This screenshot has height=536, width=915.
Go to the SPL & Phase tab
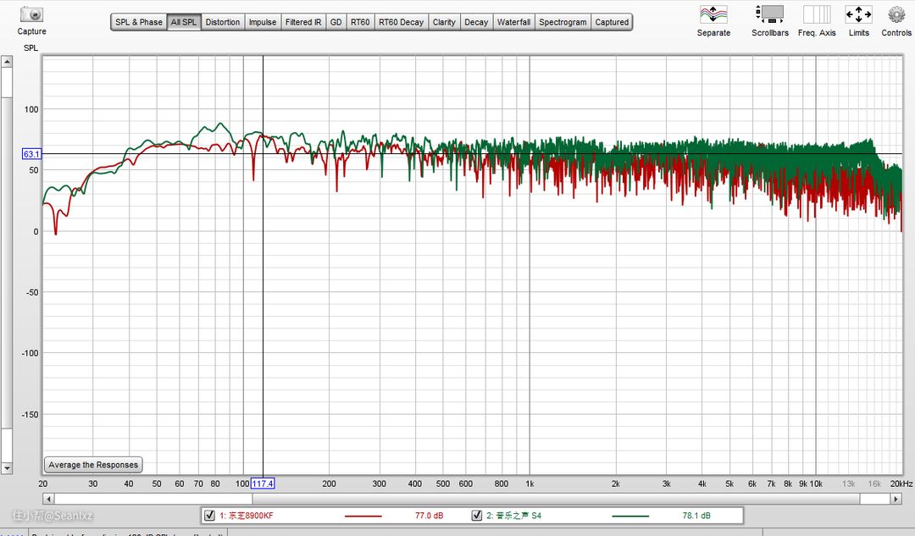tap(138, 22)
